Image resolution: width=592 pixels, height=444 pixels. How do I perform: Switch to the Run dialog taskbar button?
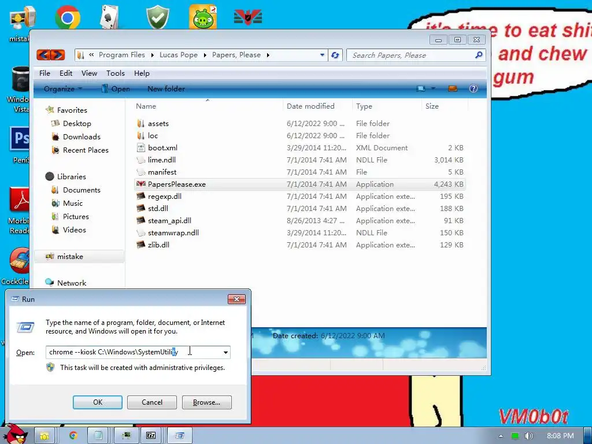click(180, 436)
